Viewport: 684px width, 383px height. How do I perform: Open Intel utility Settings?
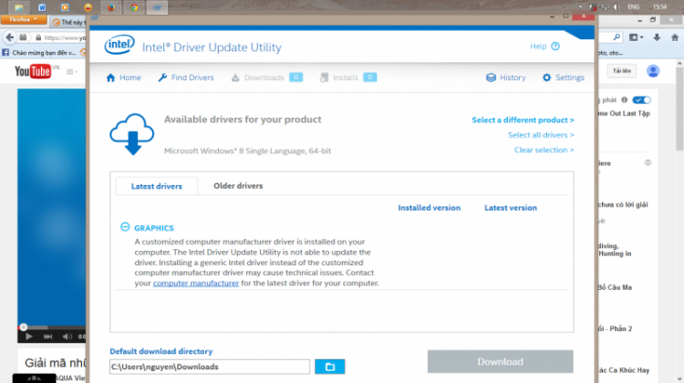click(564, 78)
